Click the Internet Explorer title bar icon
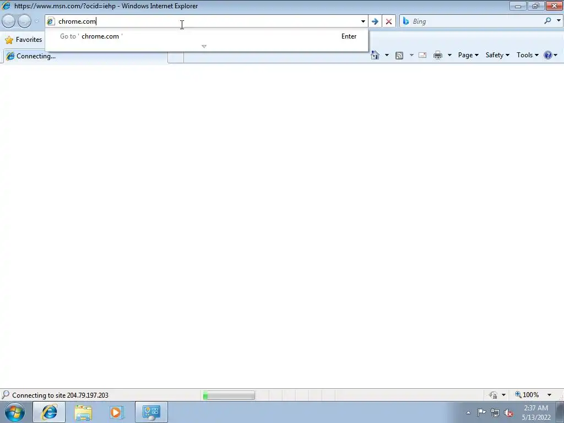The image size is (564, 423). [6, 6]
